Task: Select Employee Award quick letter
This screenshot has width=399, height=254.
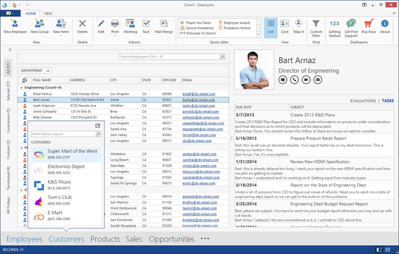Action: point(234,22)
